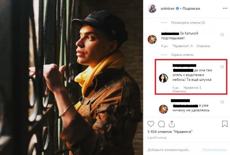Click the post photo of the man
This screenshot has width=230, height=155.
tap(71, 77)
